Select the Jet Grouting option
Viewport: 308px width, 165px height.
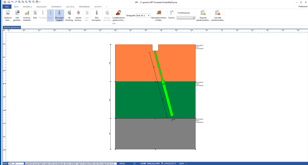pyautogui.click(x=69, y=16)
